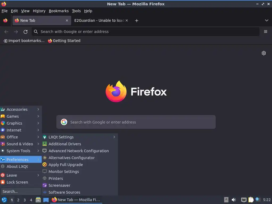Switch to workspace 1
This screenshot has width=272, height=204.
pyautogui.click(x=12, y=200)
